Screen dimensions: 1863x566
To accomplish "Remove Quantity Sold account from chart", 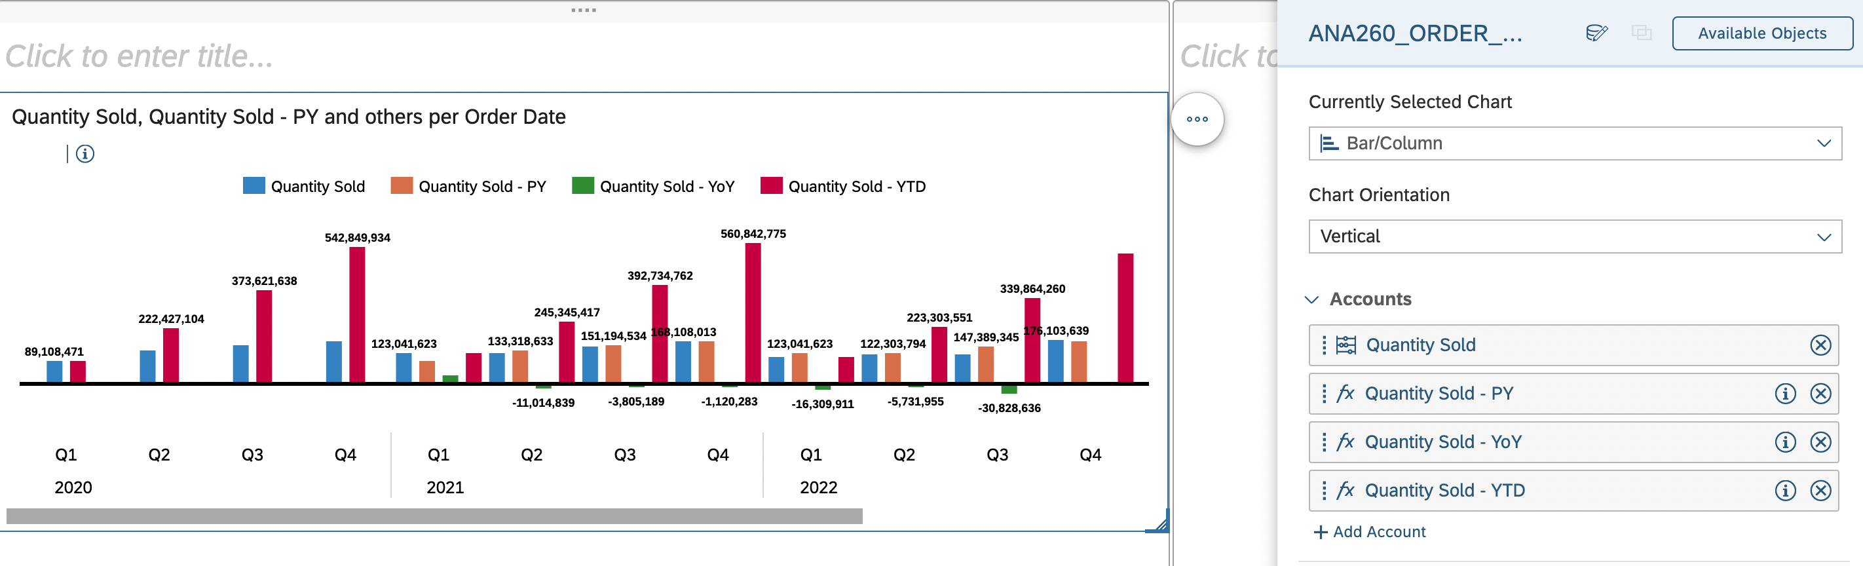I will 1820,345.
